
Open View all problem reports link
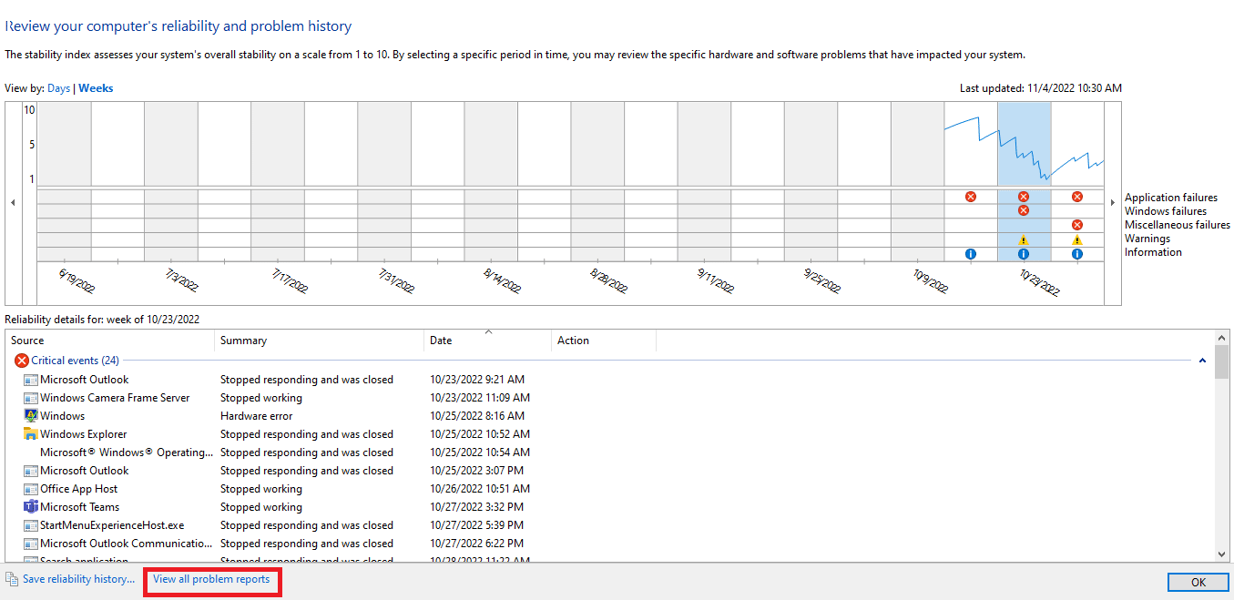211,579
